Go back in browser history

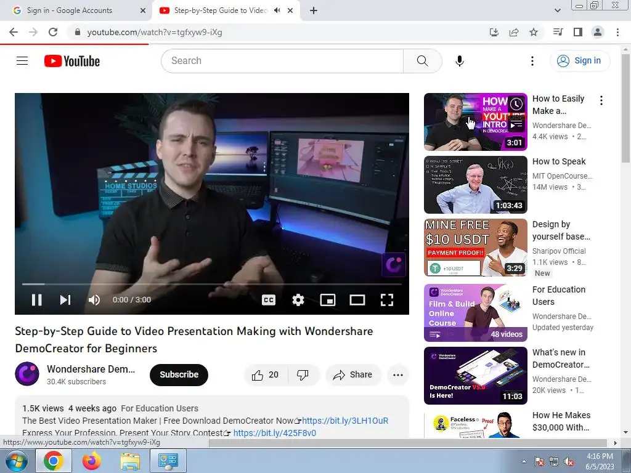[x=14, y=32]
